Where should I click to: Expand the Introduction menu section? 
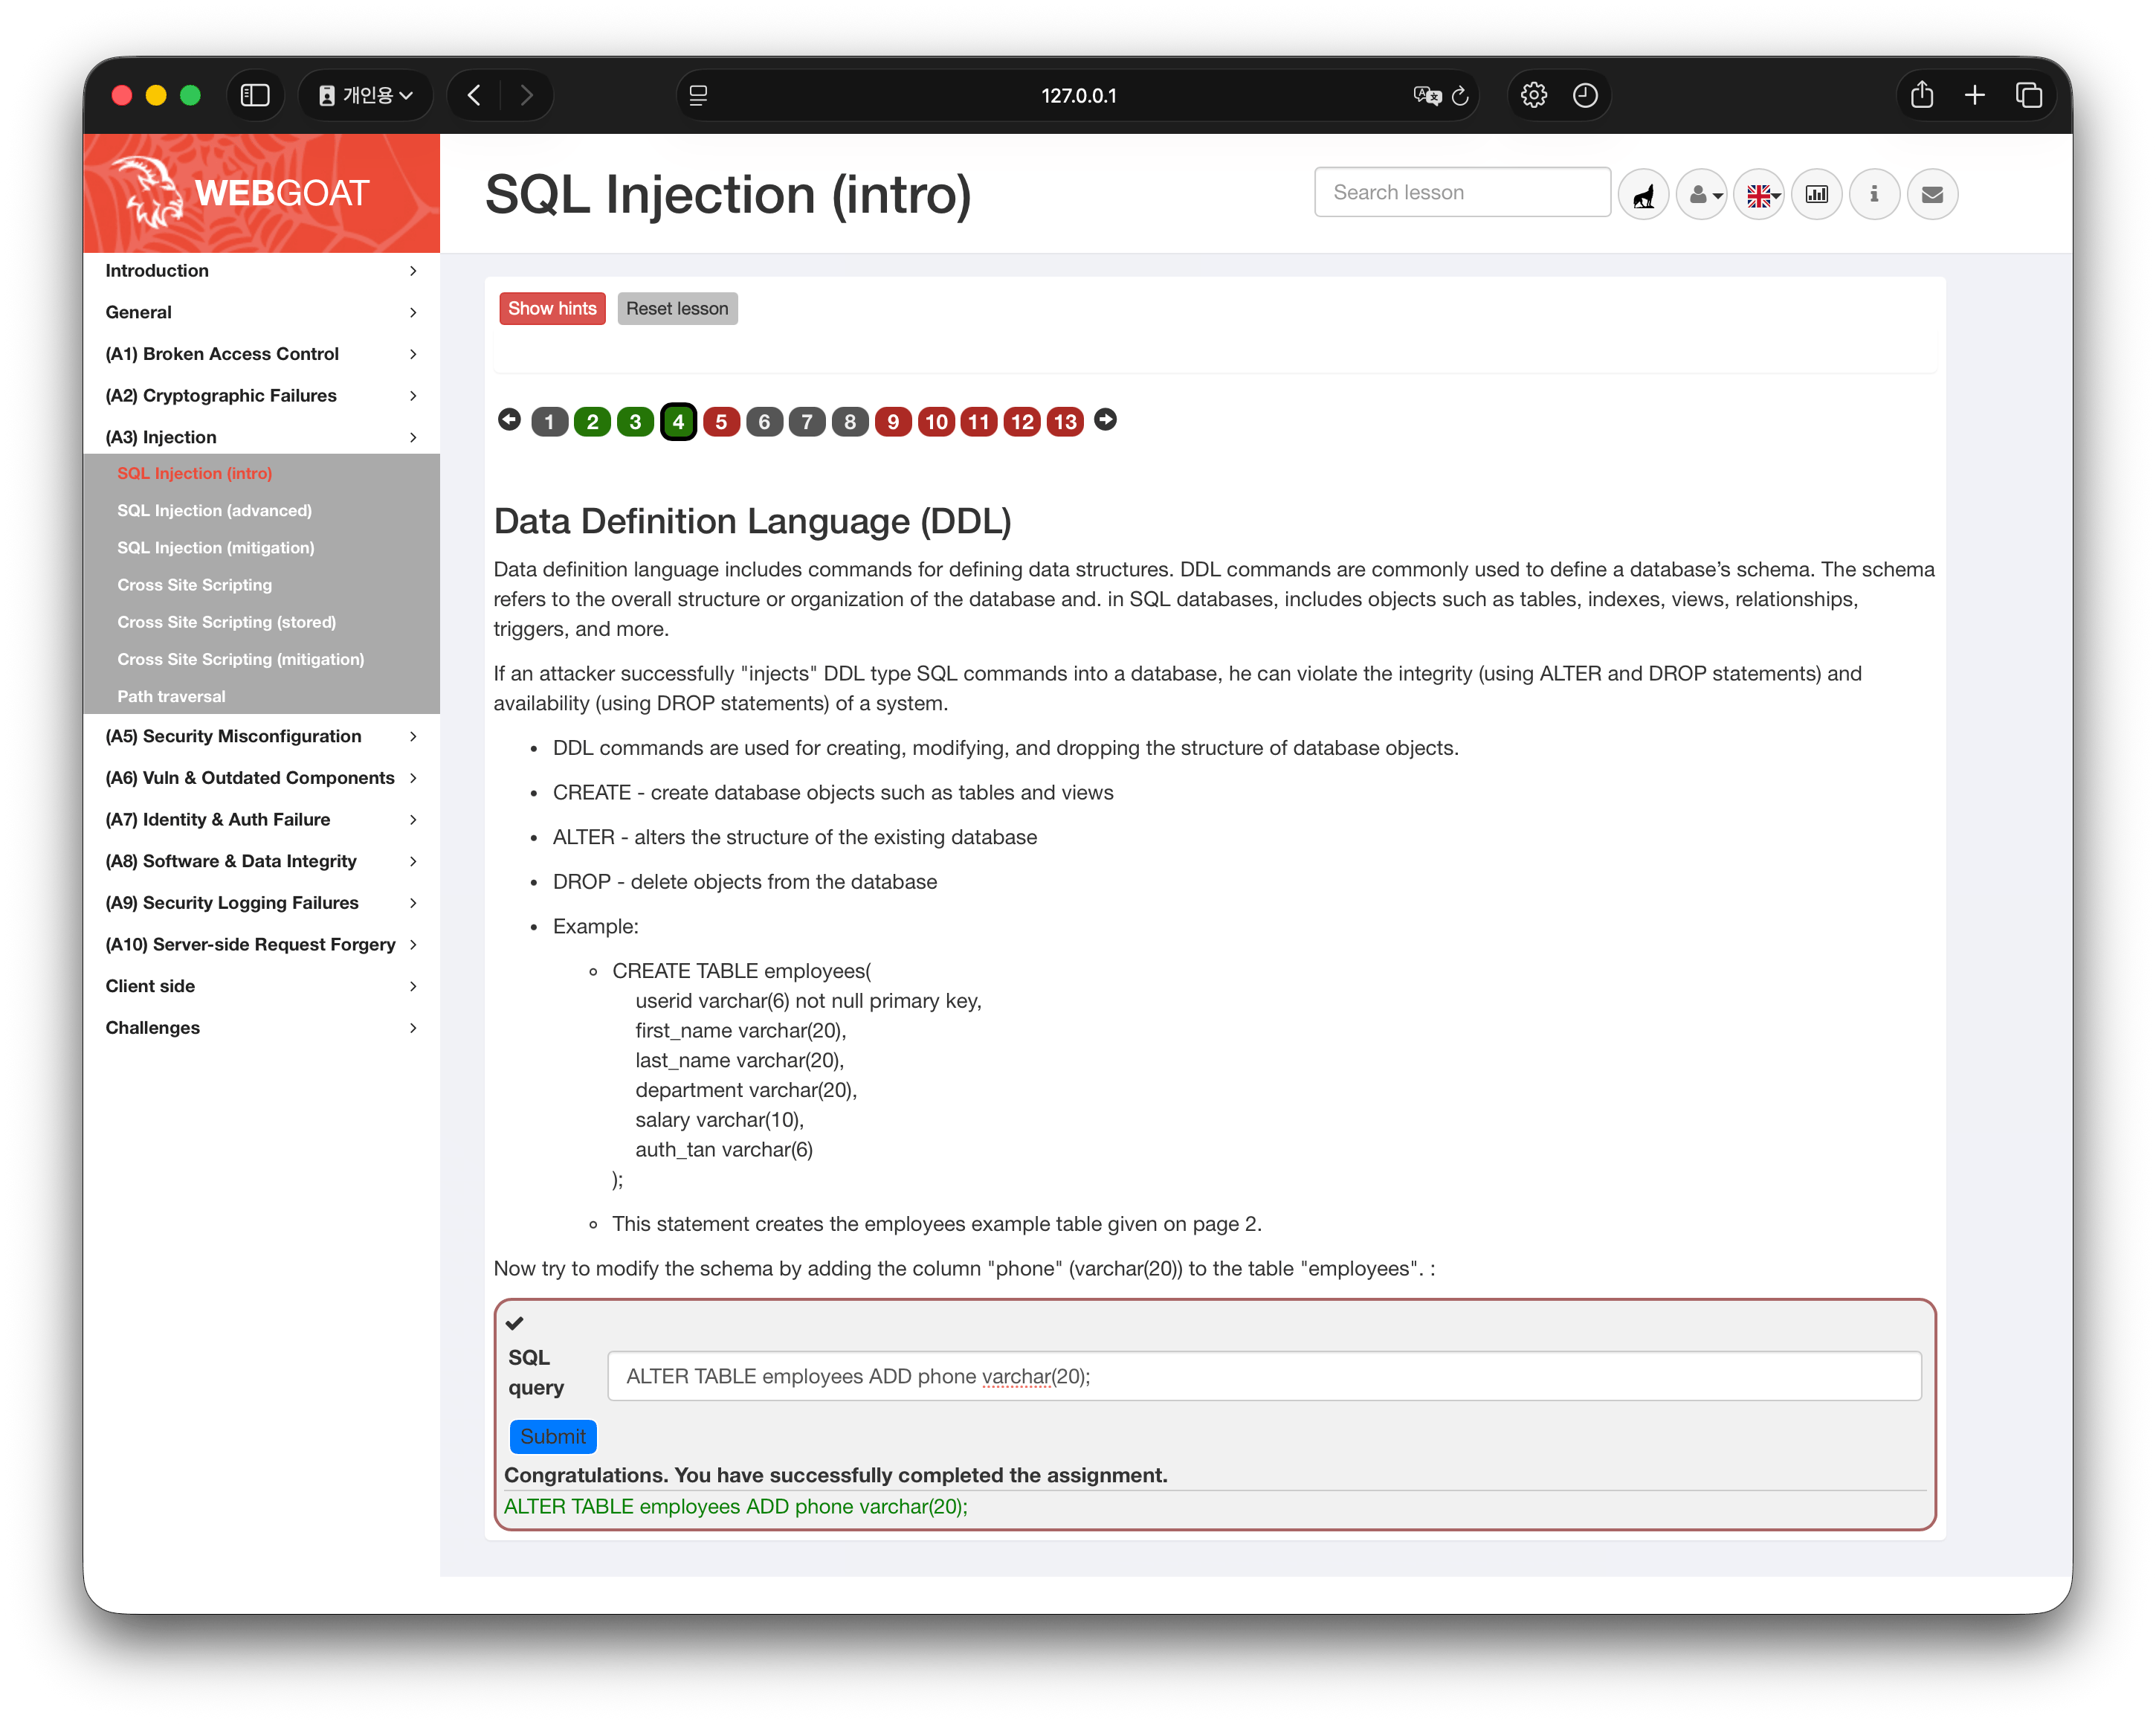click(x=261, y=270)
